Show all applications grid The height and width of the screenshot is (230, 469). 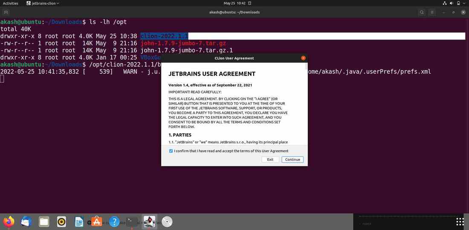[x=460, y=221]
